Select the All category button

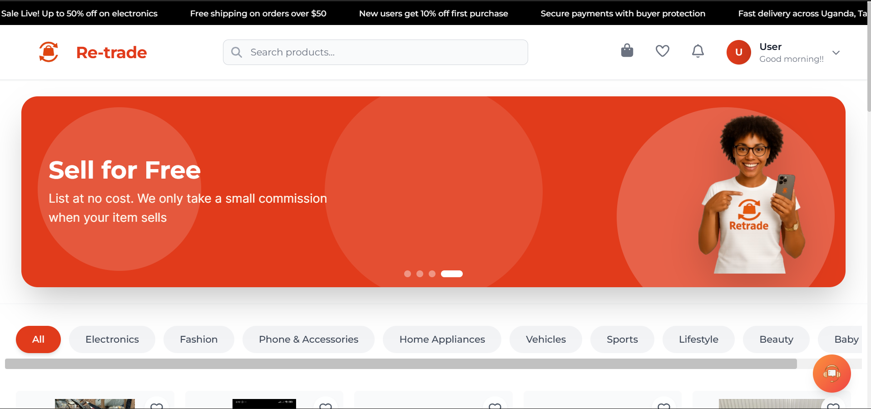click(38, 339)
